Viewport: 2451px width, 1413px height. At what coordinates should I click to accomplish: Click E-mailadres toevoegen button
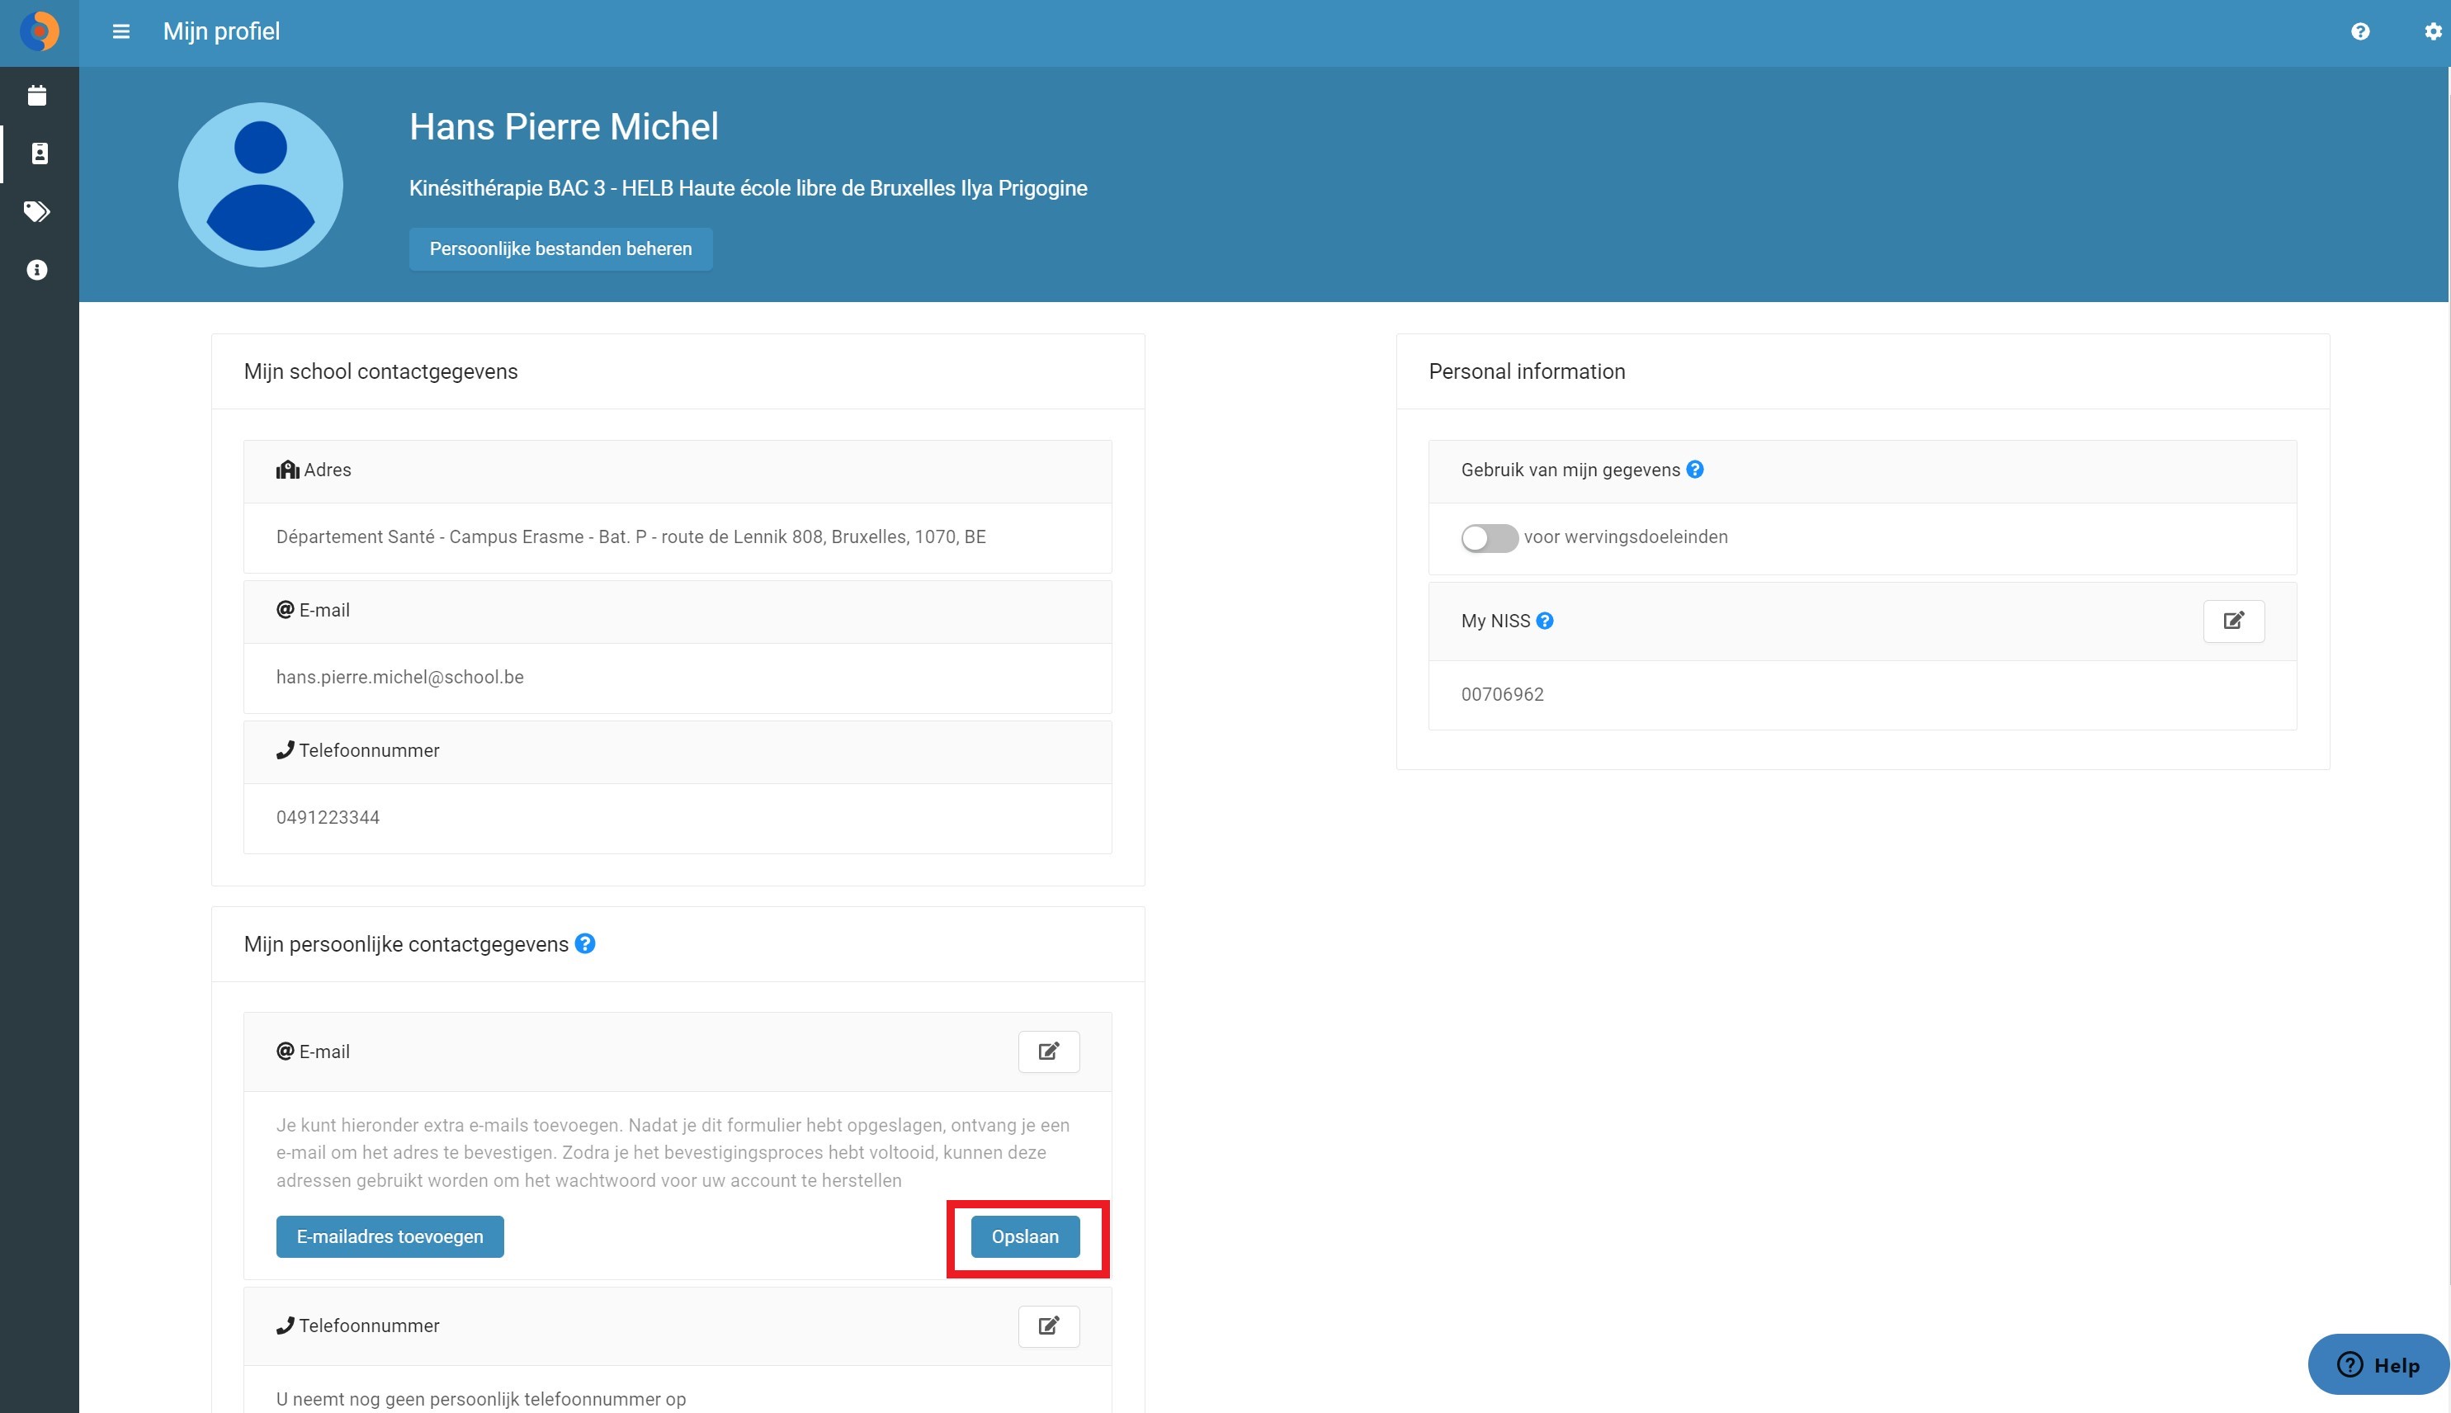[x=390, y=1236]
